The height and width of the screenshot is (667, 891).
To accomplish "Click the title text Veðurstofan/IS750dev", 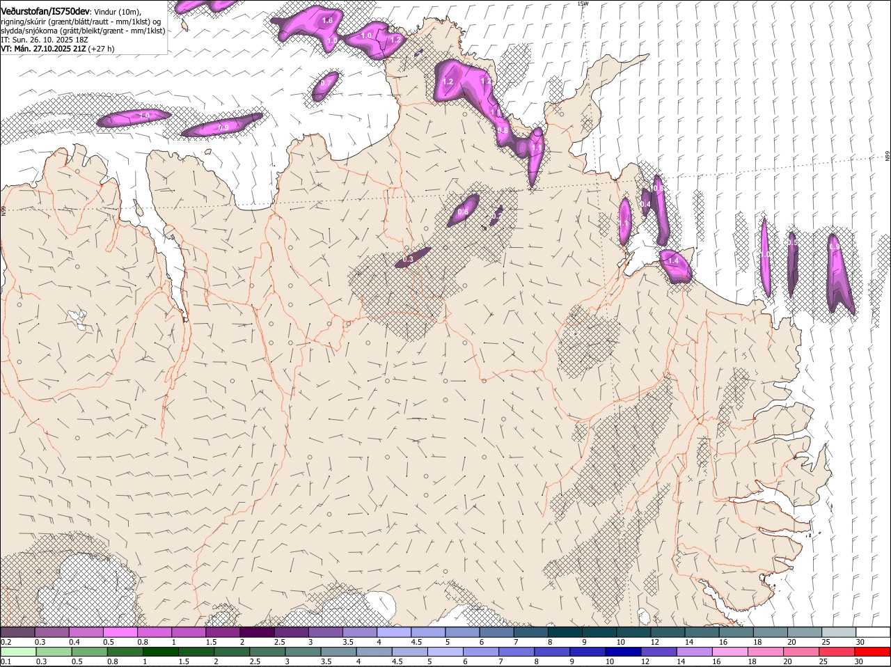I will [45, 12].
